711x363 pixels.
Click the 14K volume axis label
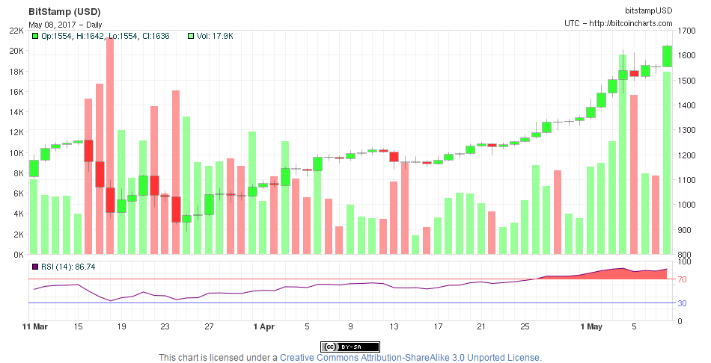point(16,112)
